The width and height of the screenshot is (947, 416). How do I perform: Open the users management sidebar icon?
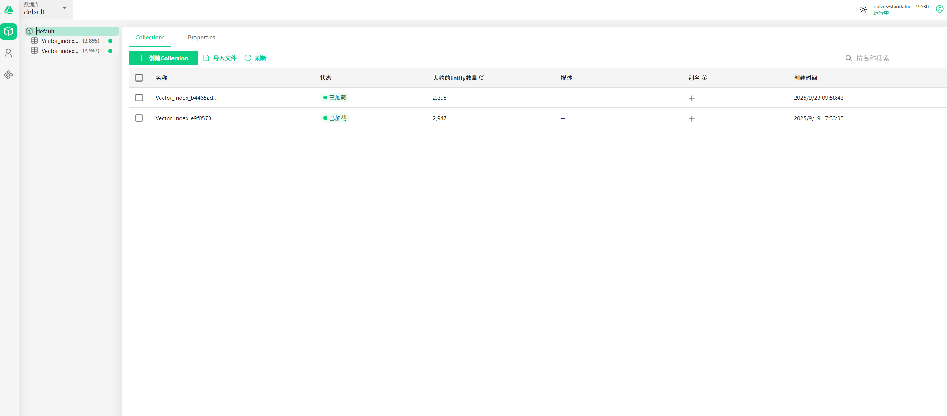tap(8, 53)
